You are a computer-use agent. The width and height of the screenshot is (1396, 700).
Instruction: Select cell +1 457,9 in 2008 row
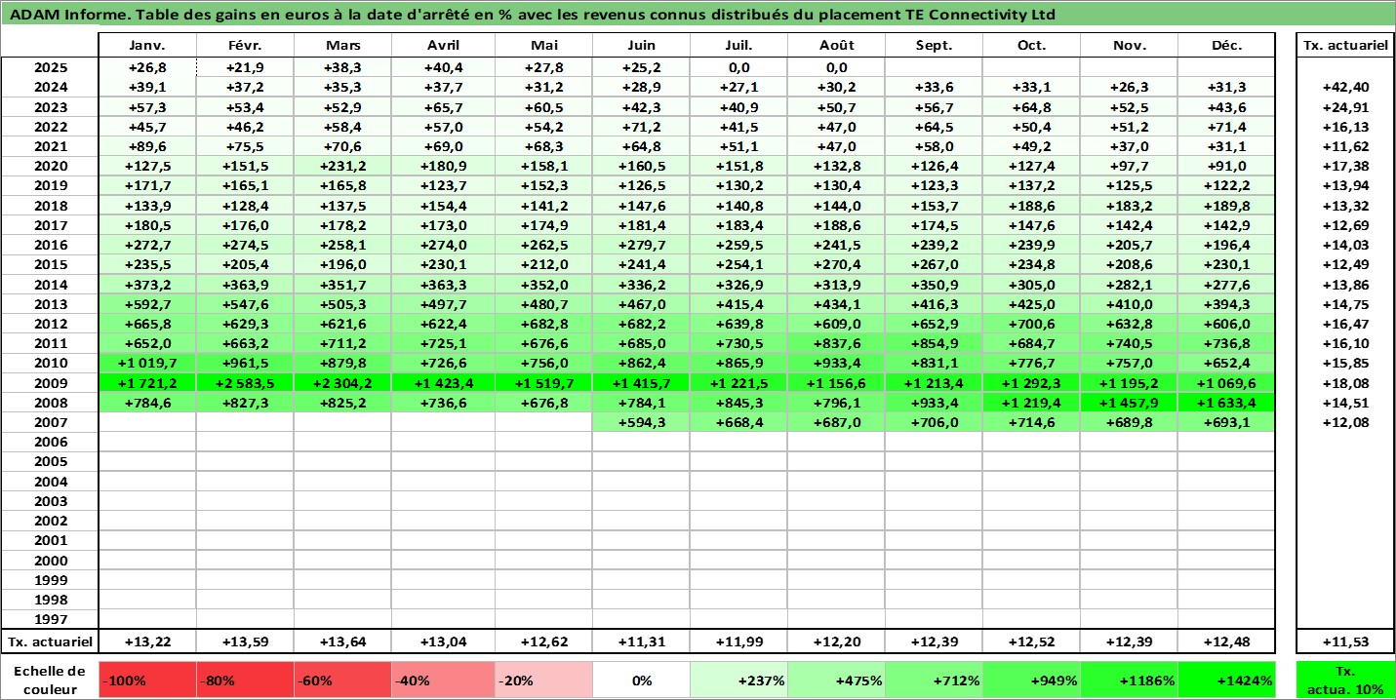1130,403
